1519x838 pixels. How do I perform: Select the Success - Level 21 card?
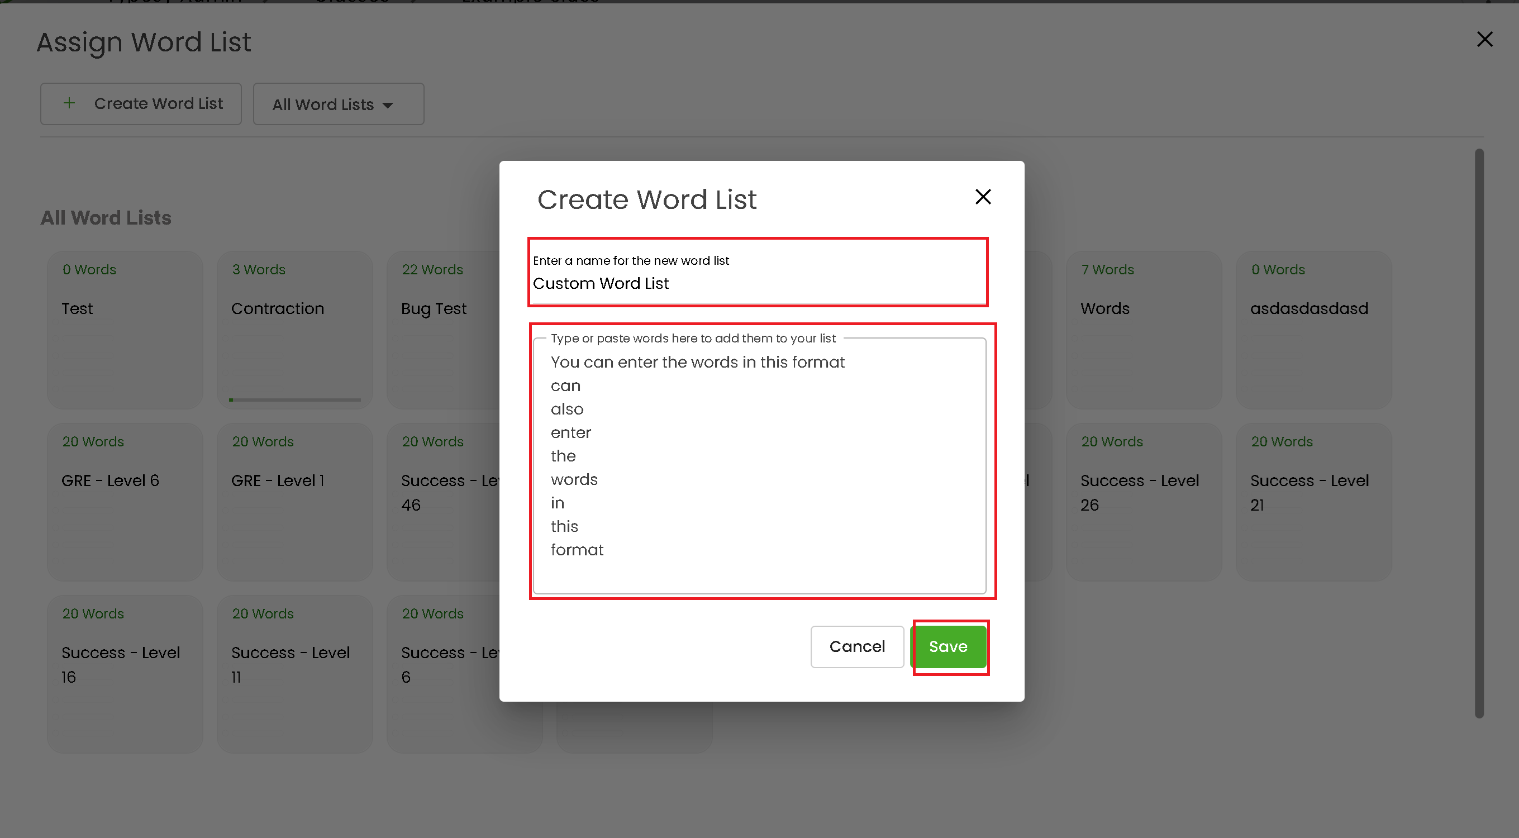coord(1313,502)
